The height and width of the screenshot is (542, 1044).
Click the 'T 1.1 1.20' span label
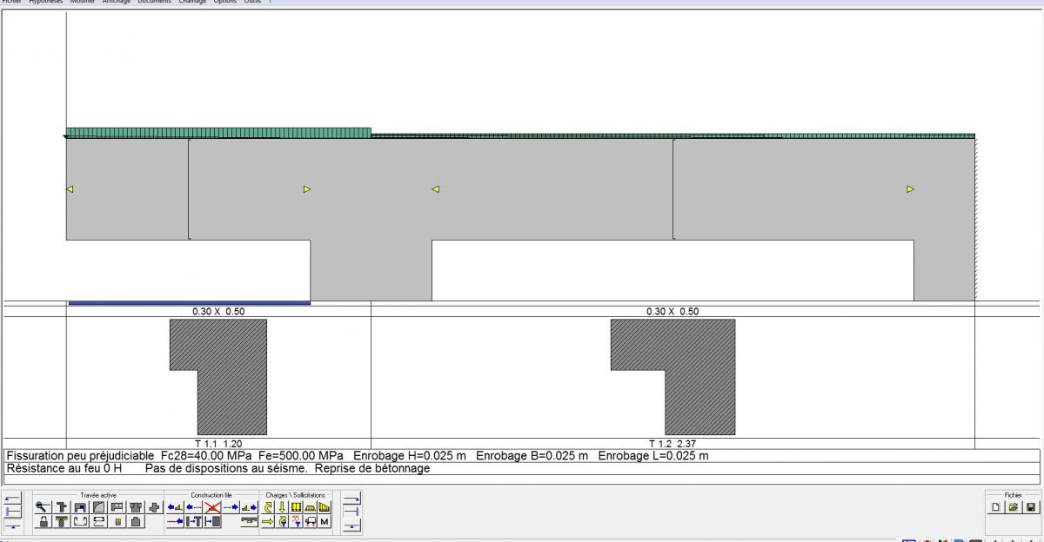pos(218,444)
